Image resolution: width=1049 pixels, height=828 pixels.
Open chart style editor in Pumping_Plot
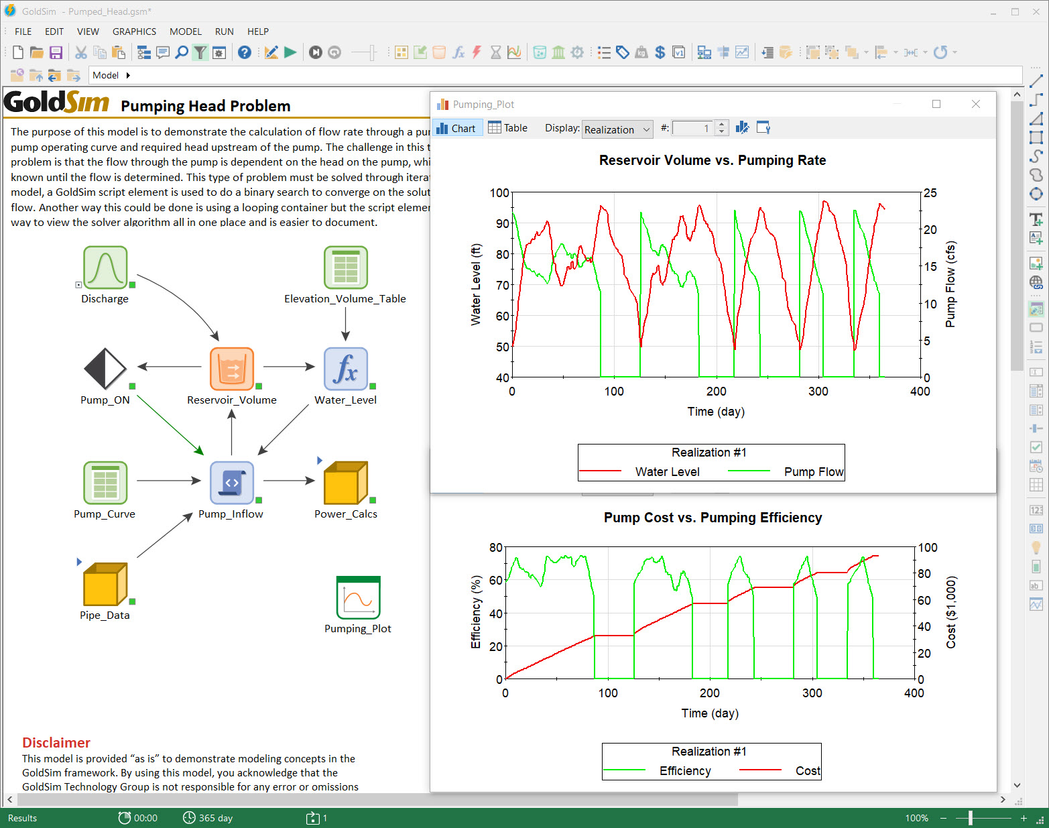click(x=742, y=128)
